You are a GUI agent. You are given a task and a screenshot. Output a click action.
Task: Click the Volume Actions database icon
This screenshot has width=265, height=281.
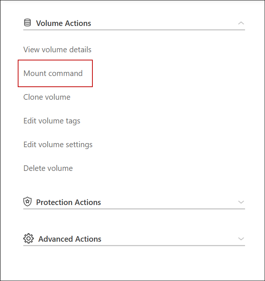coord(27,23)
